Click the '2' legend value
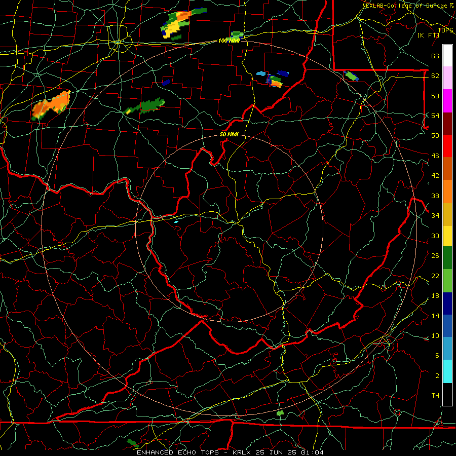456x456 pixels. [x=437, y=375]
